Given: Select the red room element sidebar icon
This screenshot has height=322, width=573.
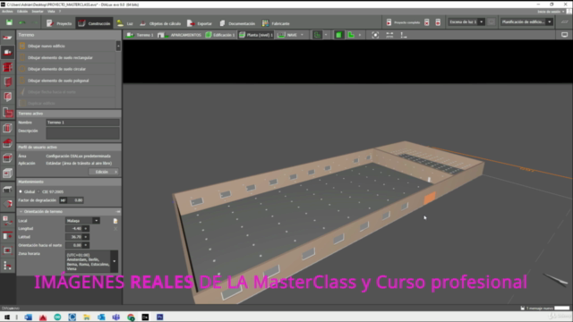Looking at the screenshot, I should (x=7, y=97).
